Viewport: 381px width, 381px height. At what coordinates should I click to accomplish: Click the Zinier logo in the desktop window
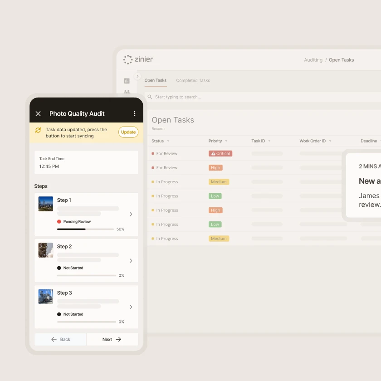click(x=138, y=59)
